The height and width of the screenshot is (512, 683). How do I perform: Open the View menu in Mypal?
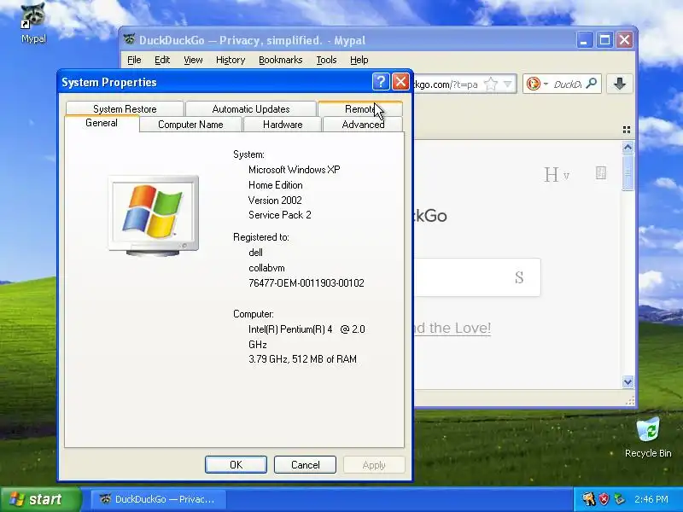(193, 60)
